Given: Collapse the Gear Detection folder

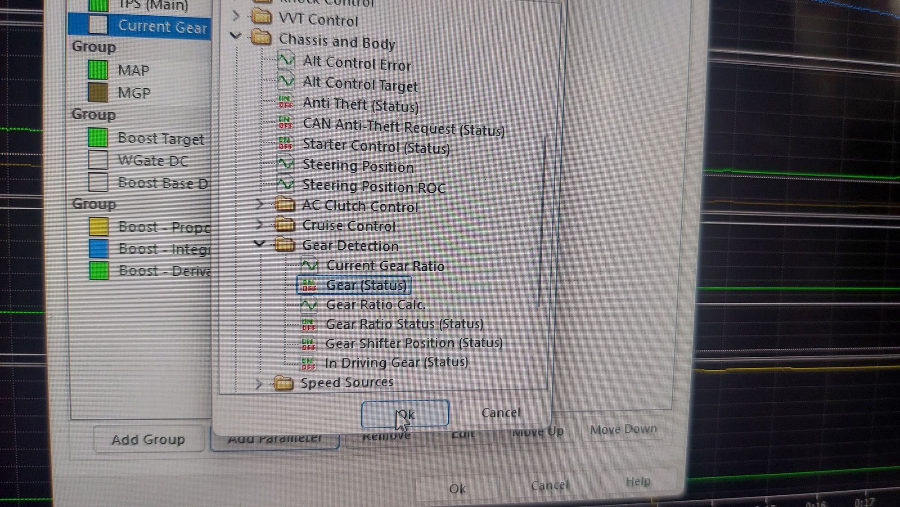Looking at the screenshot, I should [259, 244].
